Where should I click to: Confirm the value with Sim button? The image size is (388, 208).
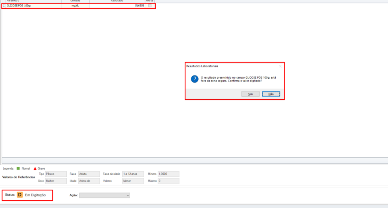coord(251,94)
